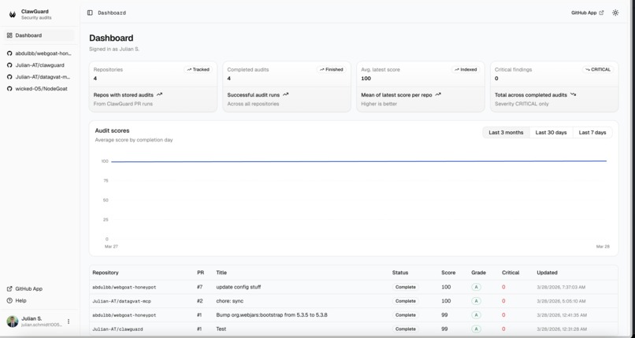This screenshot has height=338, width=635.
Task: Click grade A badge in 'chore: sync' row
Action: tap(476, 301)
